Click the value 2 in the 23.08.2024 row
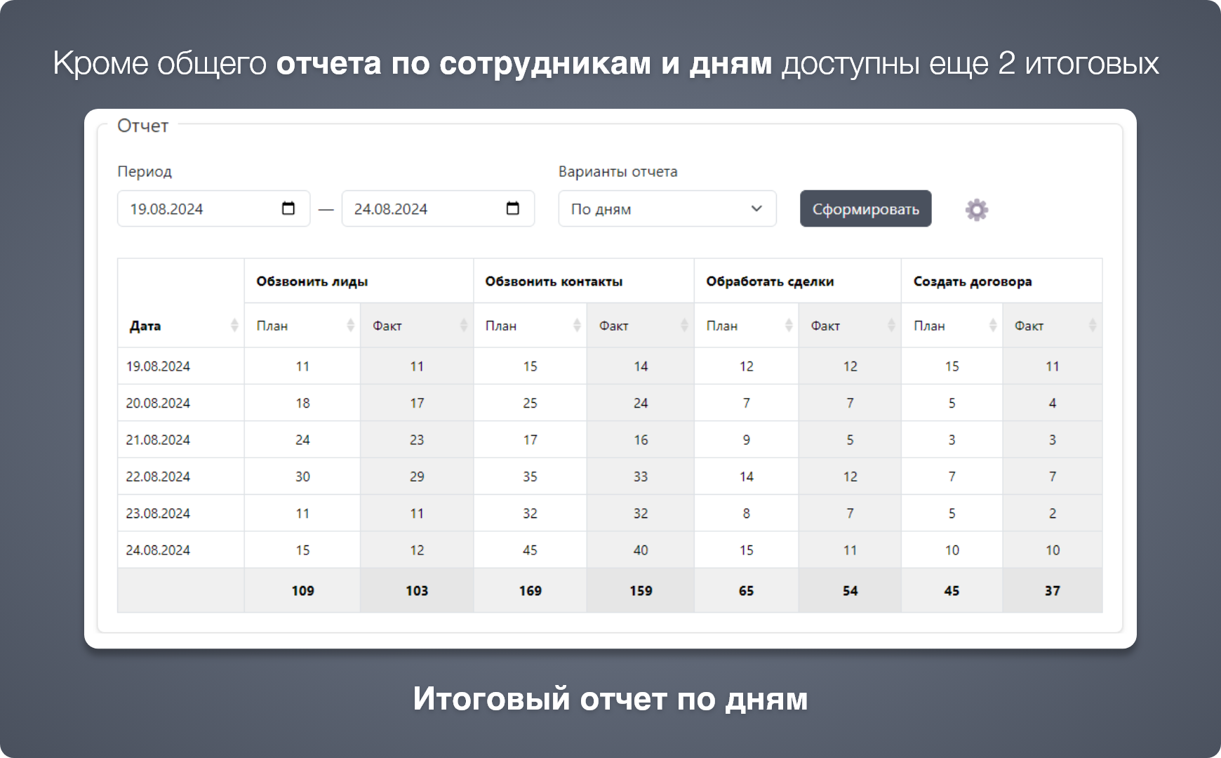This screenshot has height=758, width=1221. [1053, 513]
